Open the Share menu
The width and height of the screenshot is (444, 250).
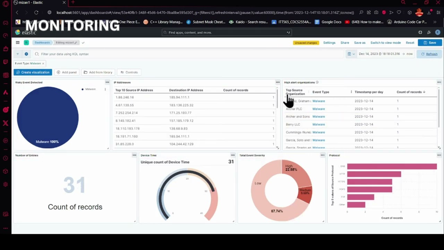[345, 43]
